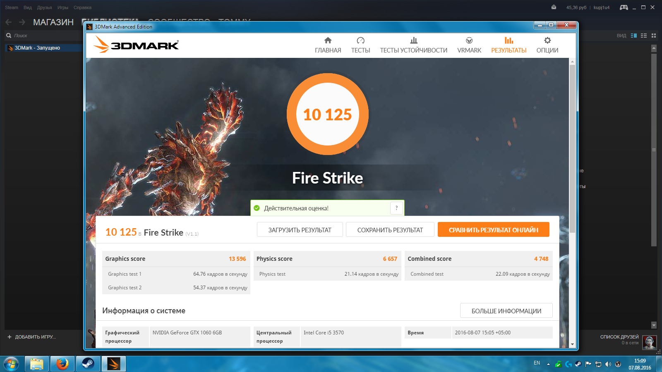Click the Logitech tray icon
662x372 pixels.
[x=568, y=364]
